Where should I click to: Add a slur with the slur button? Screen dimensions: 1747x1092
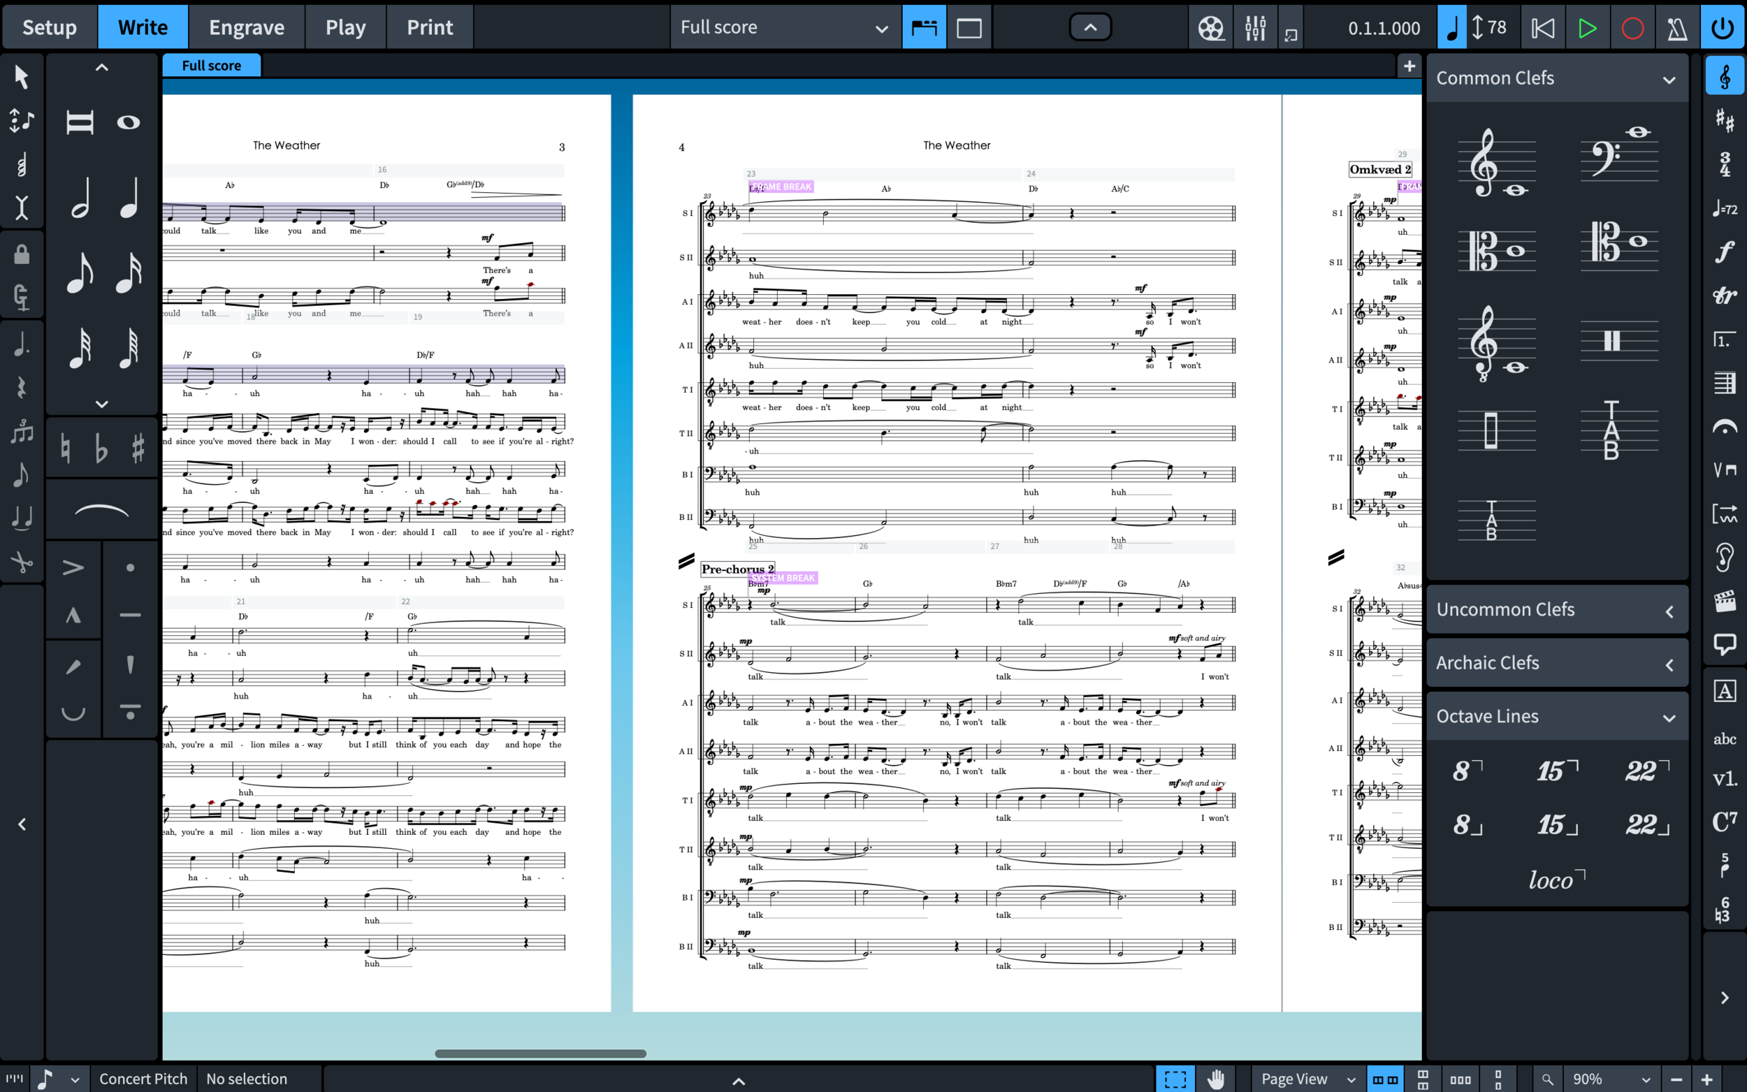point(102,510)
